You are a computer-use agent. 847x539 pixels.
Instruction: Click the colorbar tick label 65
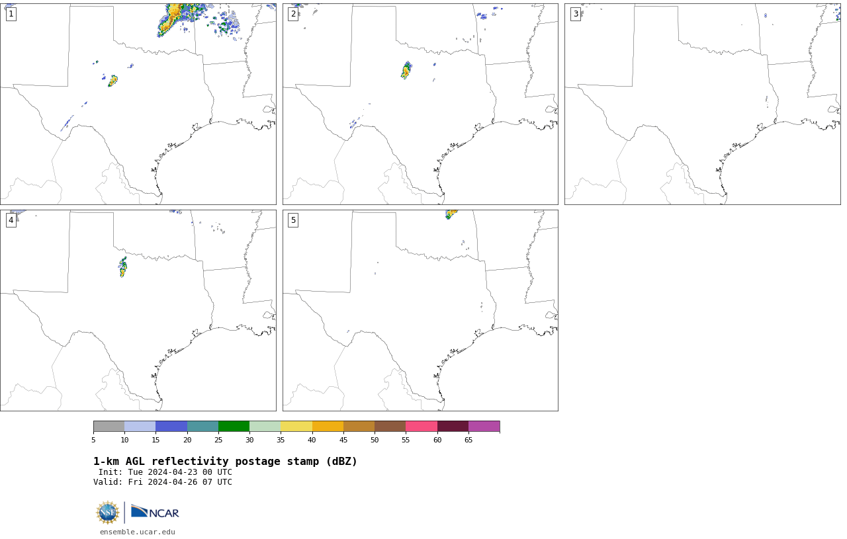tap(468, 440)
